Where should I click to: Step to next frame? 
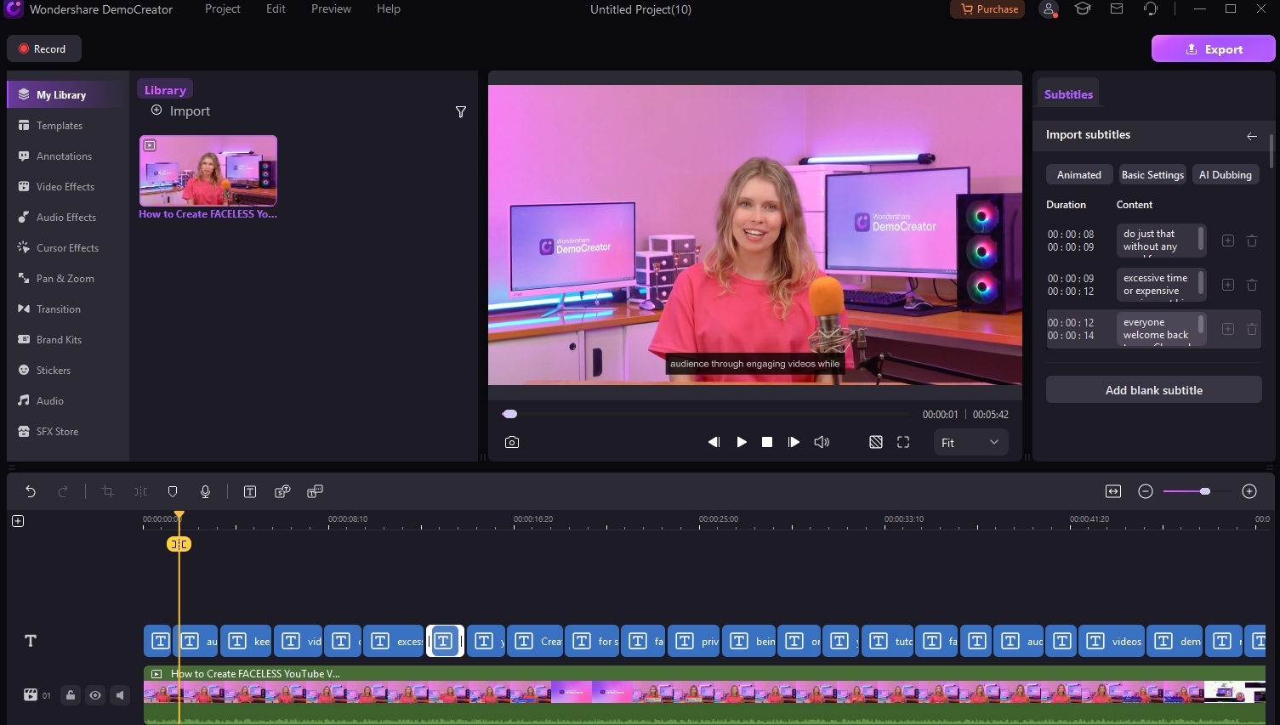pos(794,442)
